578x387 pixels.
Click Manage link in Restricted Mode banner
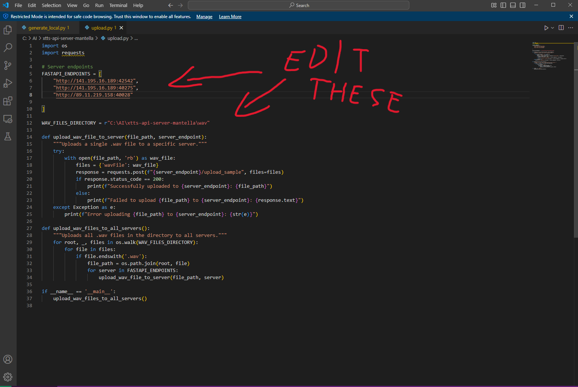pos(204,17)
